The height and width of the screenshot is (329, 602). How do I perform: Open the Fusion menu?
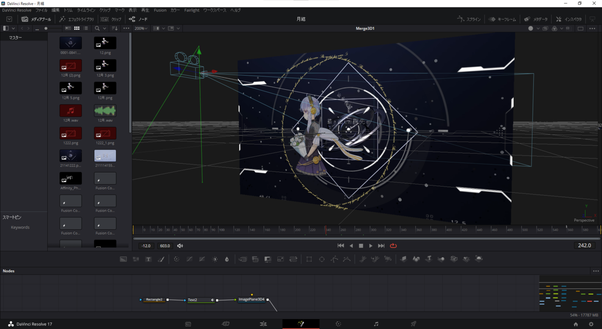click(x=160, y=10)
